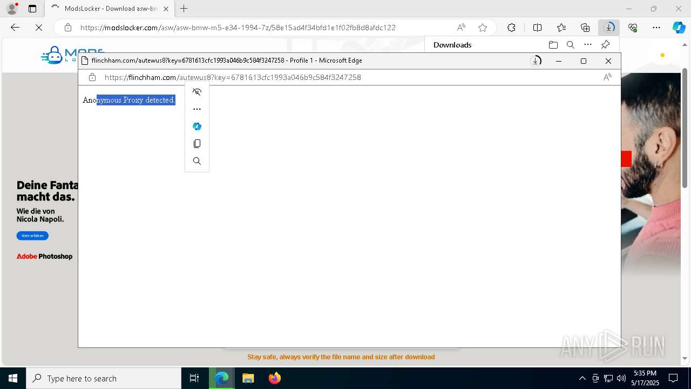This screenshot has height=389, width=691.
Task: Search the web for selected text
Action: click(197, 161)
